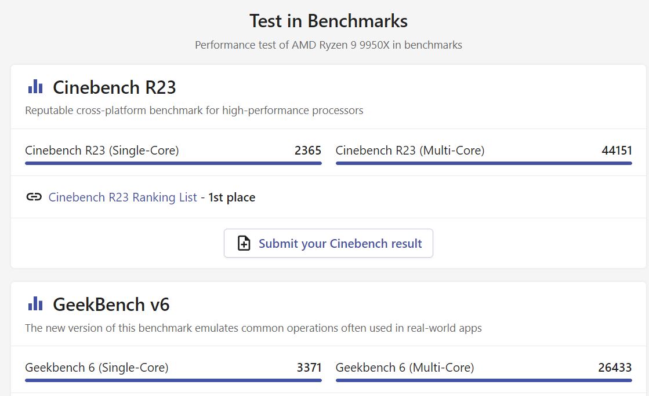Click the Geekbench multi-core score 26433
Screen dimensions: 649x396
(615, 368)
